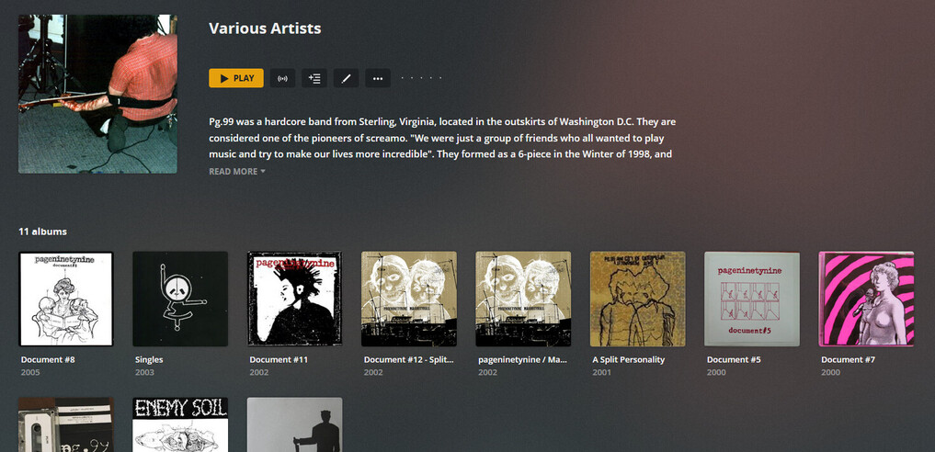935x452 pixels.
Task: Open the Various Artists poster image
Action: pyautogui.click(x=97, y=94)
